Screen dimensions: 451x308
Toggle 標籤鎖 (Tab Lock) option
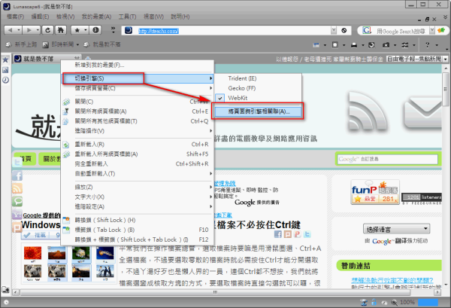[138, 230]
